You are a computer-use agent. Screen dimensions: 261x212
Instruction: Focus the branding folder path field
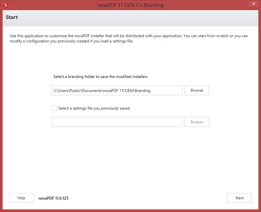click(117, 90)
